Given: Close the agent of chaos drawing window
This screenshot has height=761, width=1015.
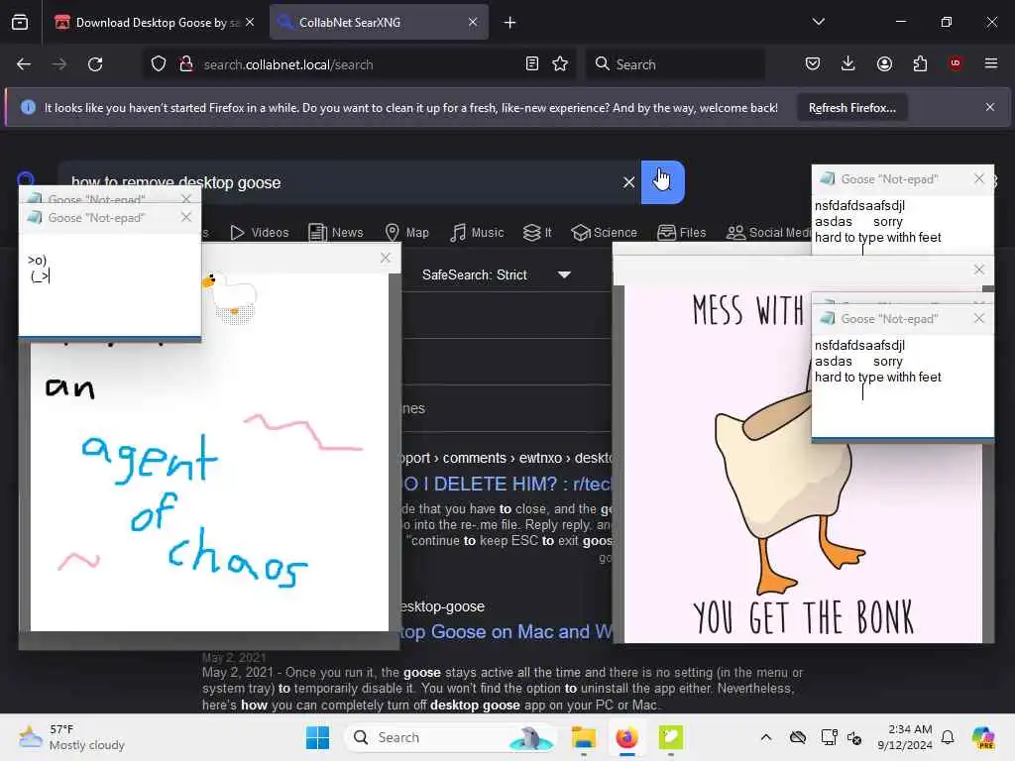Looking at the screenshot, I should coord(386,258).
